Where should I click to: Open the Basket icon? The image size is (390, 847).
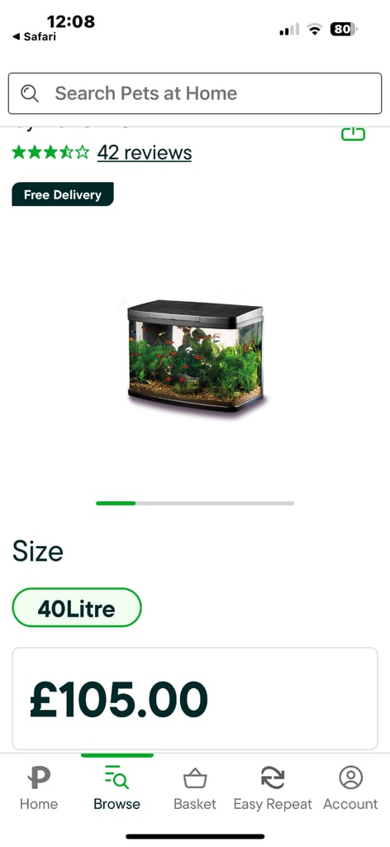195,778
